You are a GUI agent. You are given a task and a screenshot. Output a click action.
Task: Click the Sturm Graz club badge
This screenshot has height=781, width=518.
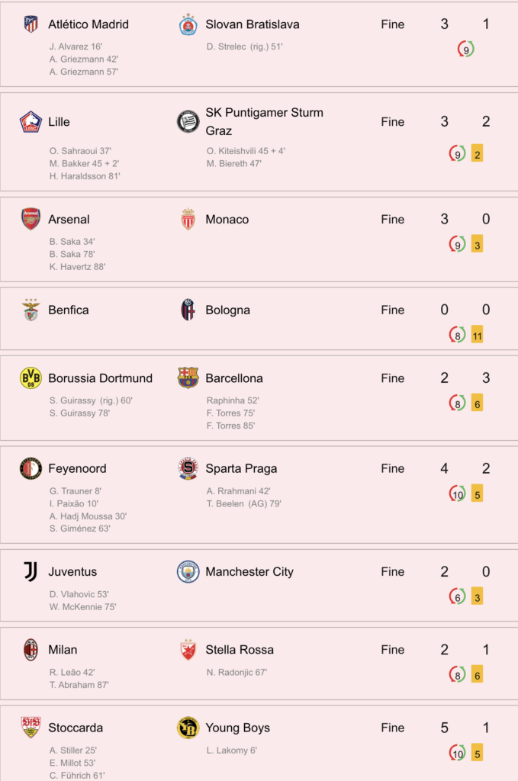point(188,121)
